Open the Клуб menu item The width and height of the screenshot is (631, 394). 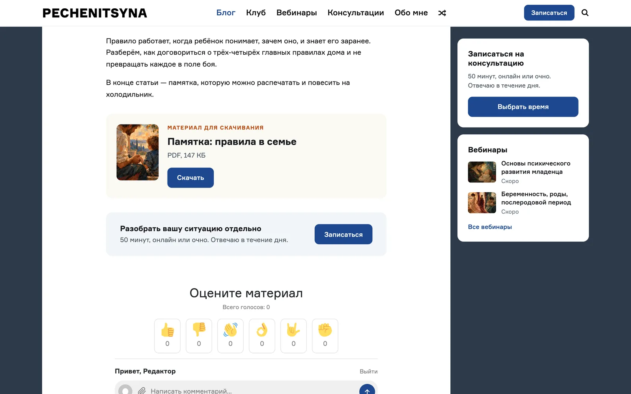(x=256, y=13)
